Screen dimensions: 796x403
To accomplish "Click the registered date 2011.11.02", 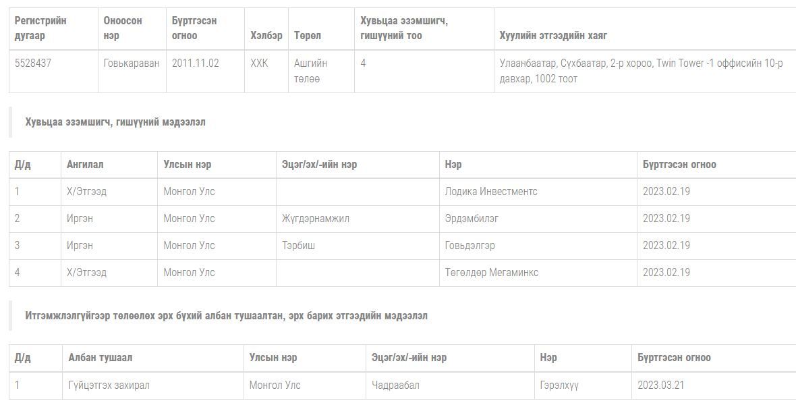I will tap(195, 63).
